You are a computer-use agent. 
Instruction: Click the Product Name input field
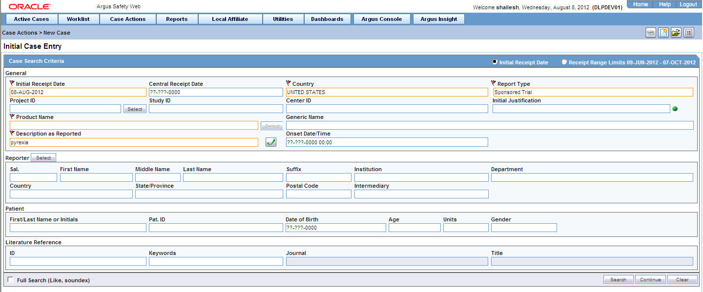tap(134, 125)
